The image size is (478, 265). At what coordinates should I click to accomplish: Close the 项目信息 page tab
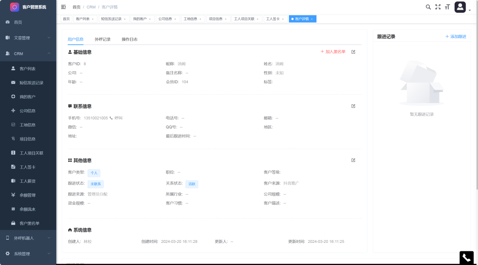coord(226,19)
